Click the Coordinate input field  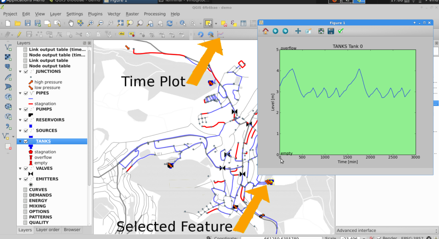click(281, 238)
